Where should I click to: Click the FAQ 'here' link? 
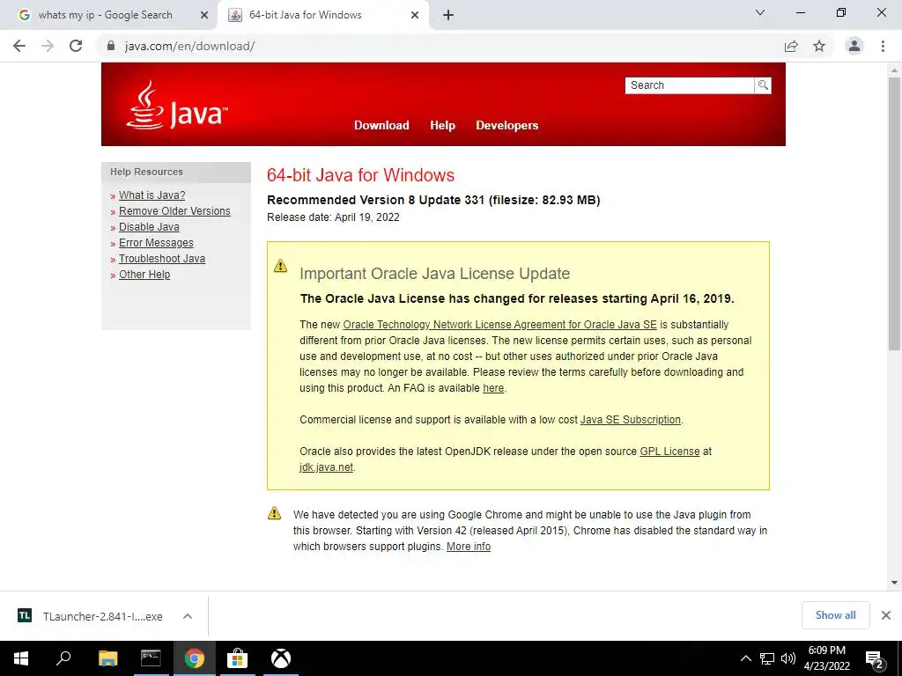pos(493,388)
